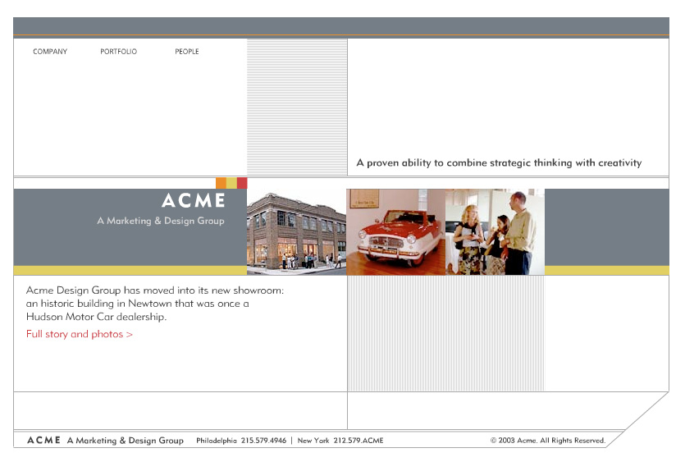The image size is (685, 471).
Task: Click 'A Marketing & Design Group' banner subtitle
Action: click(x=160, y=221)
